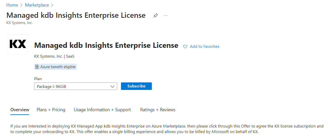Click the Azure benefit eligible label text
326x137 pixels.
[x=58, y=67]
